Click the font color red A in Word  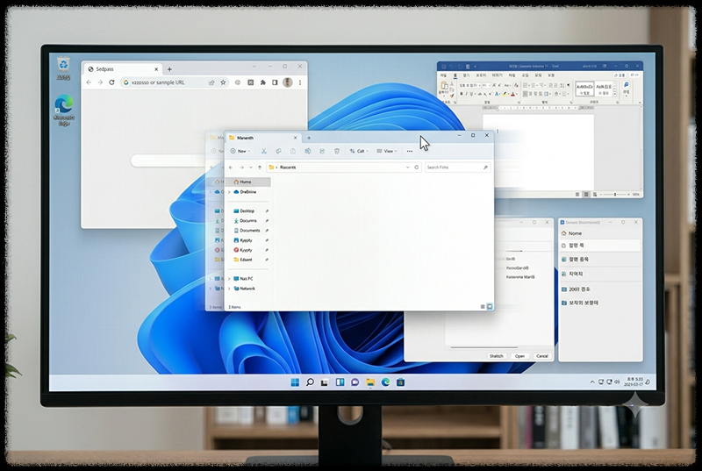coord(513,94)
